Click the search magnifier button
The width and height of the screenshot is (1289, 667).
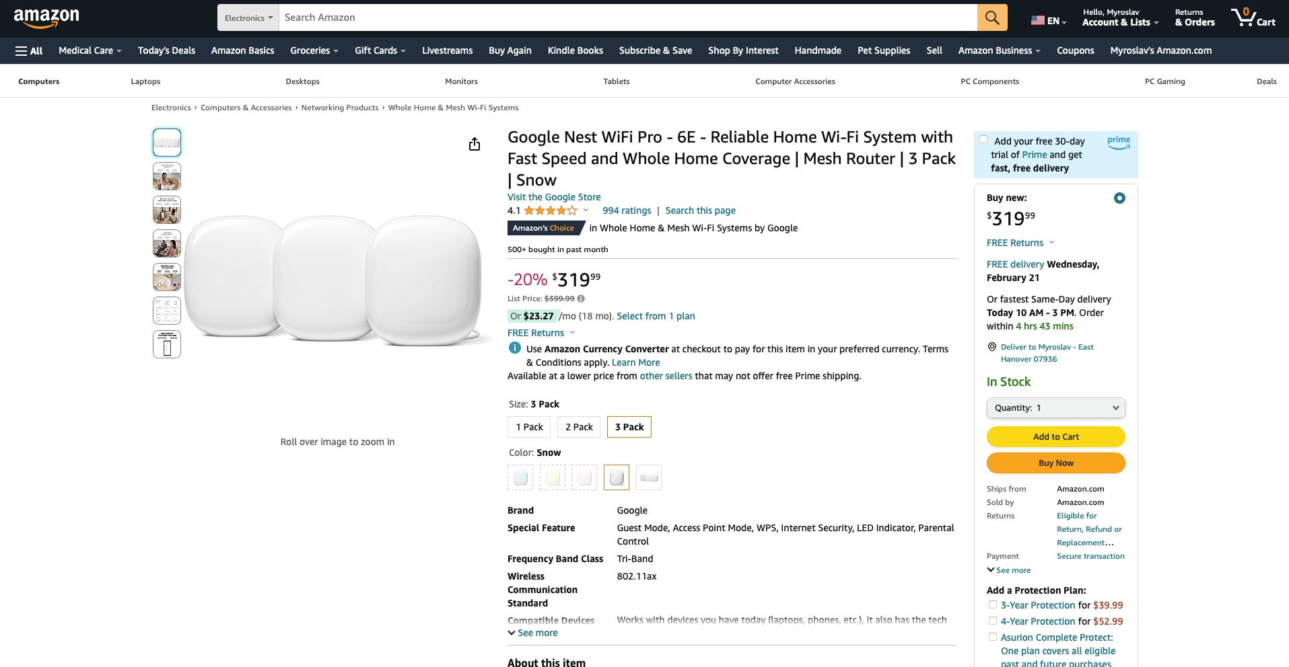[991, 17]
